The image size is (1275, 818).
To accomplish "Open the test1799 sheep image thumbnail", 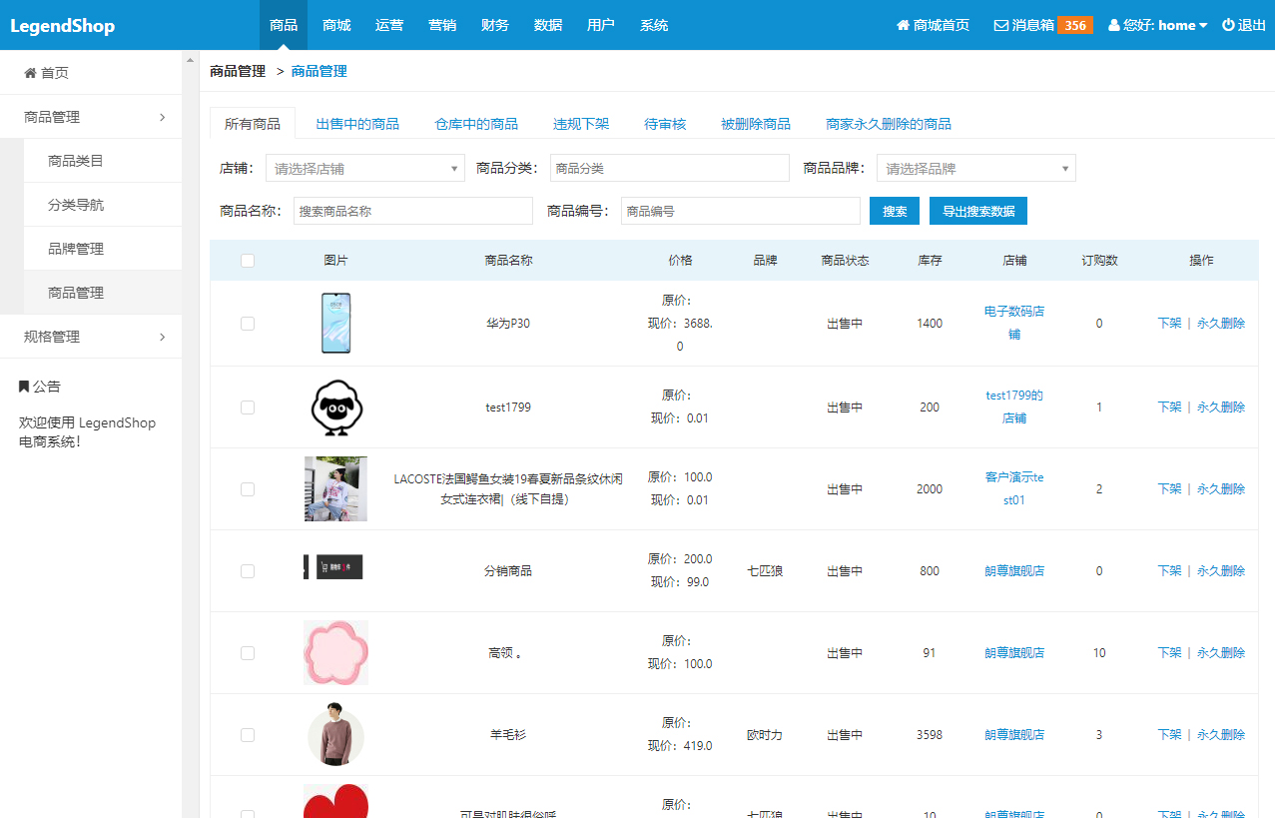I will pos(336,408).
